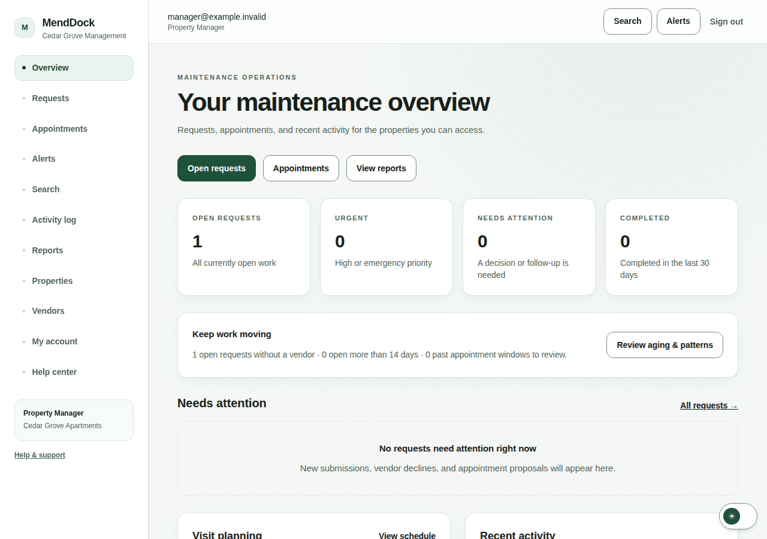This screenshot has height=539, width=767.
Task: Click the Completed stat card
Action: (672, 247)
